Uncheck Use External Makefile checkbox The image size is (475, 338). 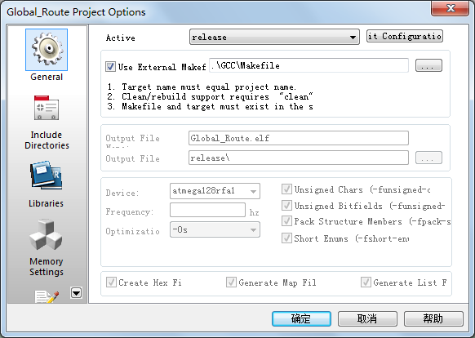tap(110, 66)
